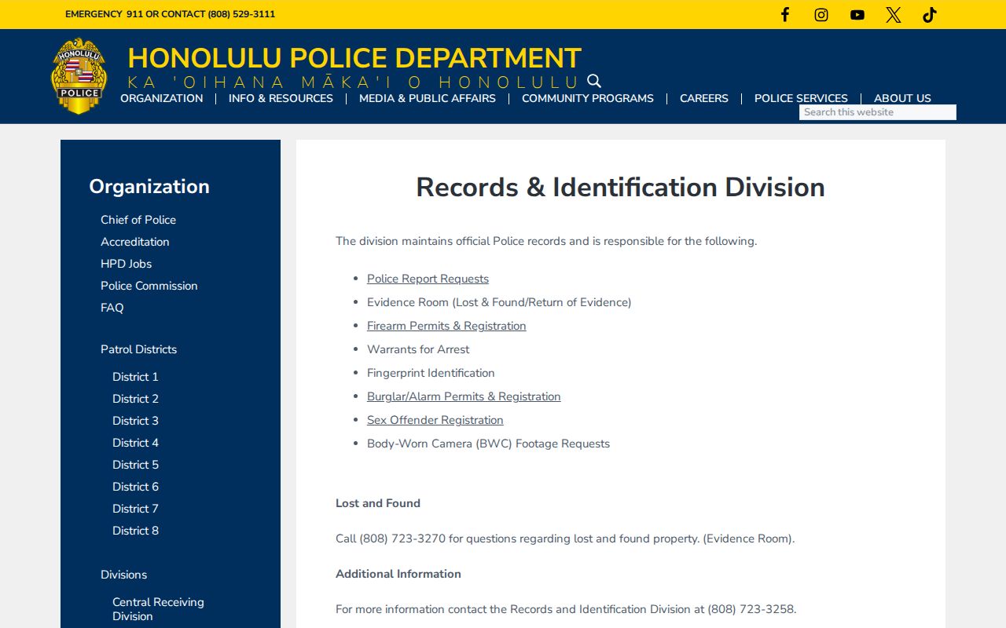Viewport: 1006px width, 628px height.
Task: Open the HPD Instagram icon
Action: 821,15
